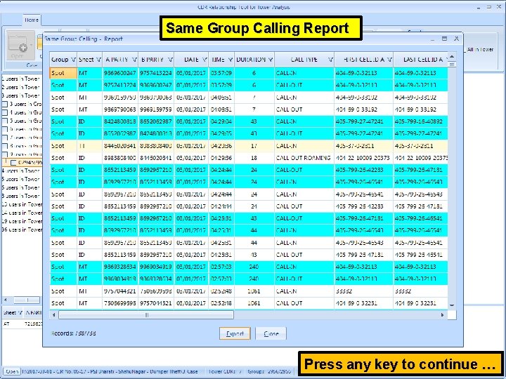Open the DATE column filter dropdown
This screenshot has width=506, height=379.
(205, 60)
